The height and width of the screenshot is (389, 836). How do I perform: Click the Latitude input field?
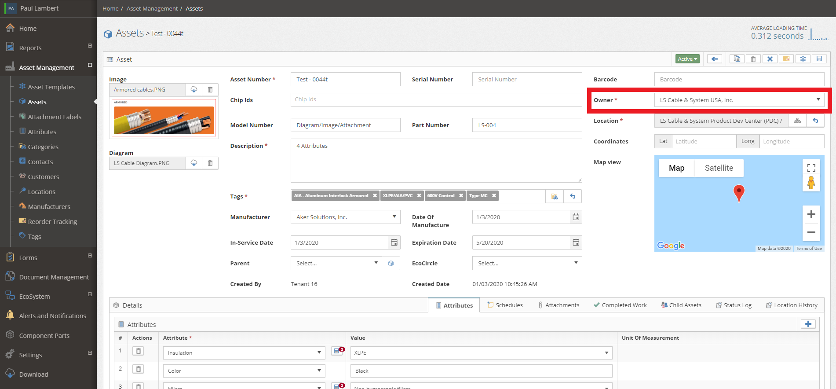[x=704, y=141]
